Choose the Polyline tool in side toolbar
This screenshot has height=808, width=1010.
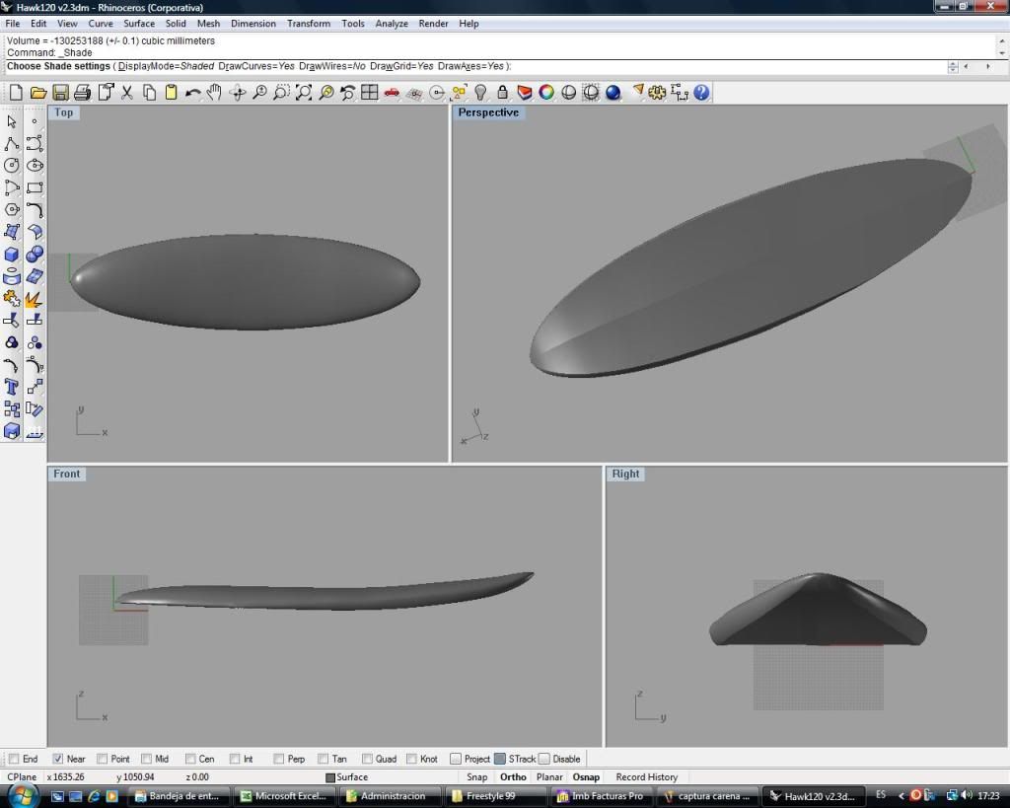coord(12,144)
